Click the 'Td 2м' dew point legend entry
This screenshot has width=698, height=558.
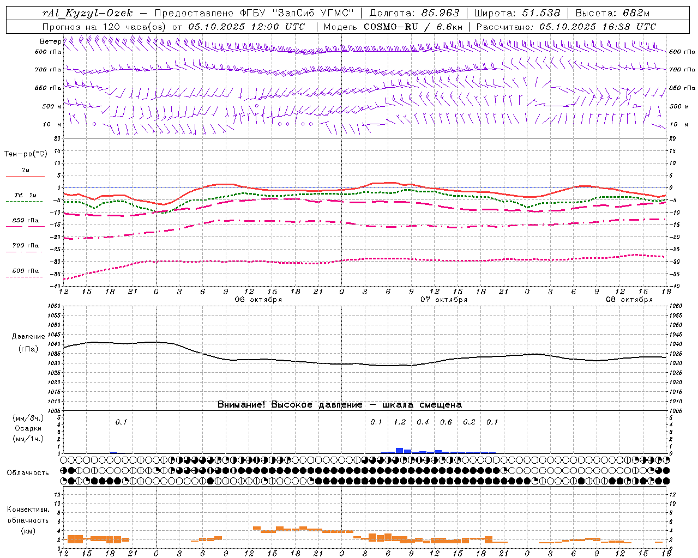[25, 198]
